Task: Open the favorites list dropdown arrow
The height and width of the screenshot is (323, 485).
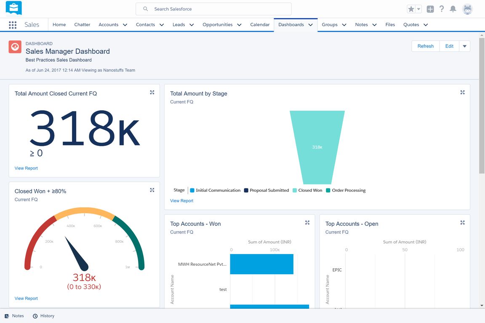Action: (x=418, y=9)
